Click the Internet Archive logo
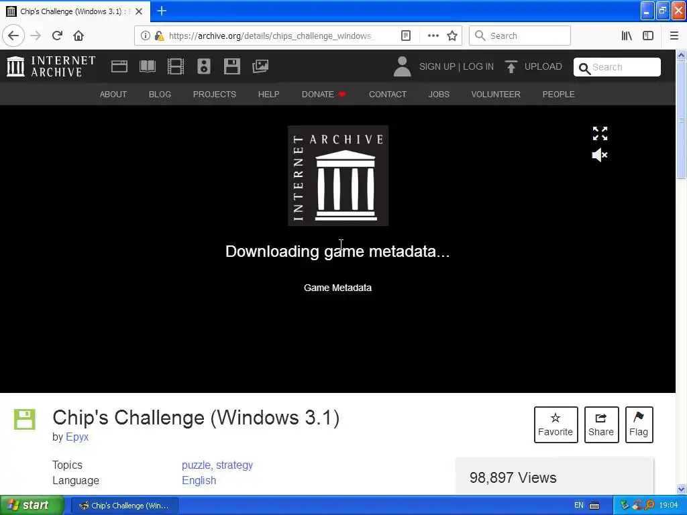 pyautogui.click(x=51, y=66)
